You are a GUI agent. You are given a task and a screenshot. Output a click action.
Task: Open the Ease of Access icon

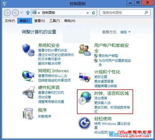point(85,123)
